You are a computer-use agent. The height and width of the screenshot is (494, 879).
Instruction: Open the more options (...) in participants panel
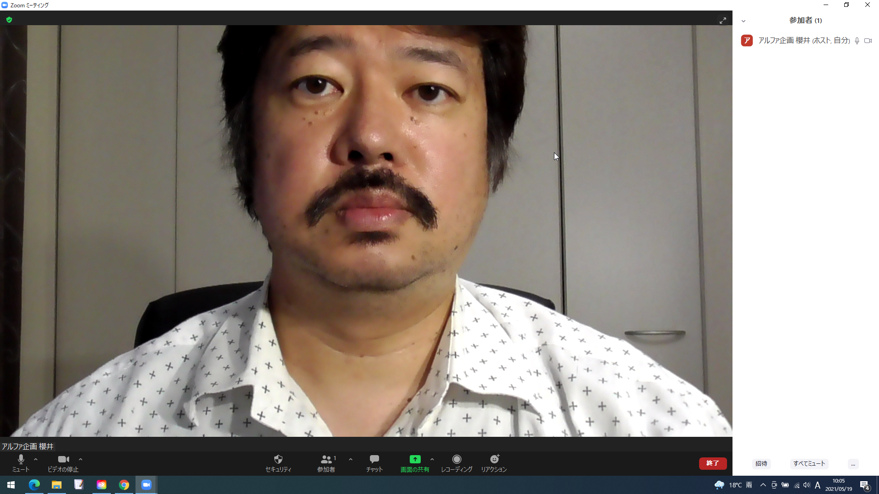coord(853,464)
